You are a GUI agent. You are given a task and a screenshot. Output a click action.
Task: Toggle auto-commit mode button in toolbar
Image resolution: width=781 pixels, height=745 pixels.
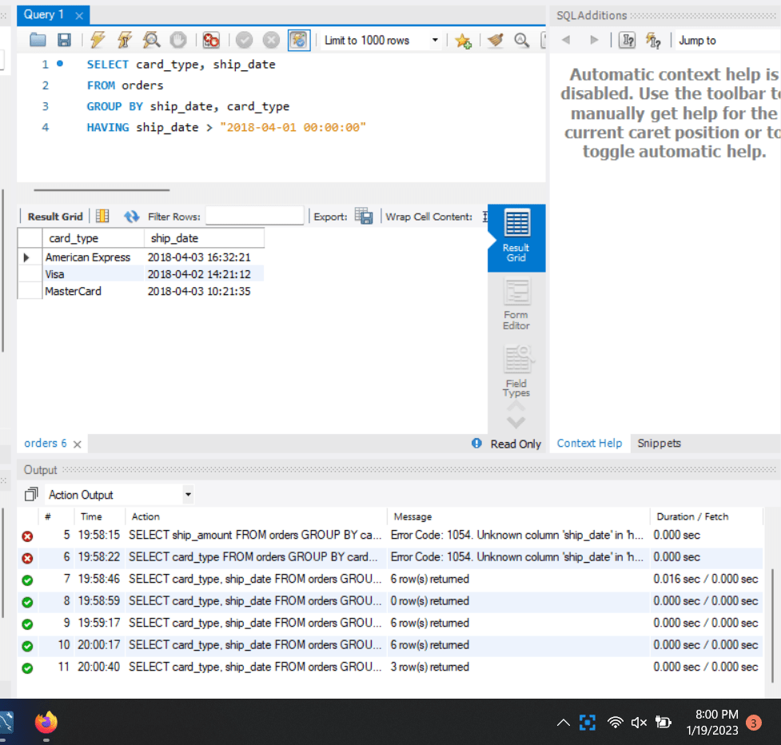coord(299,40)
